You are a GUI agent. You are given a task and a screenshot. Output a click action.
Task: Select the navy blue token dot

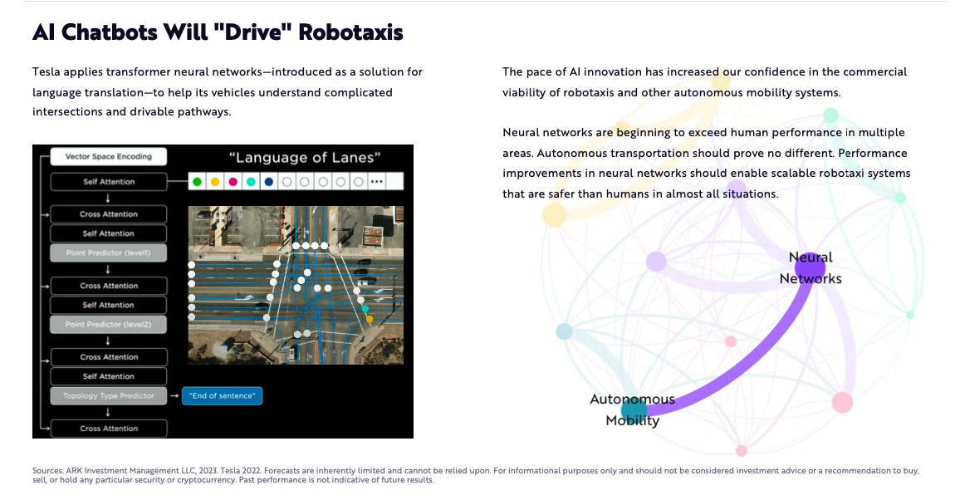(268, 181)
